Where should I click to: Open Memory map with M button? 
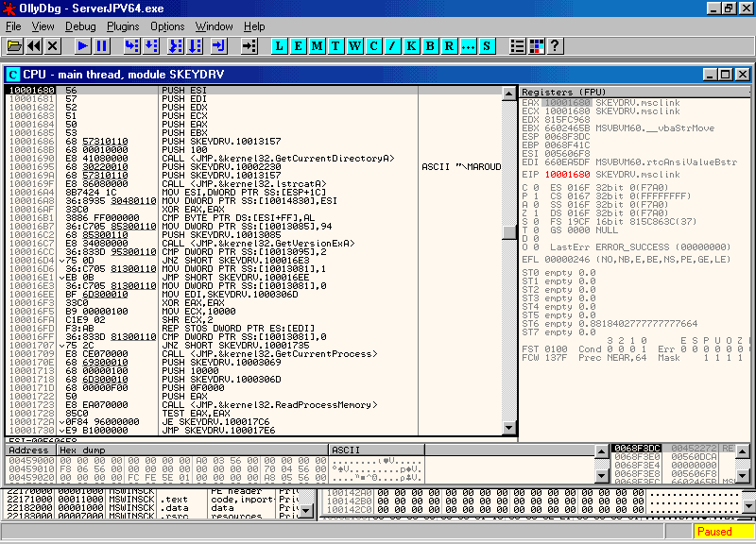(318, 45)
